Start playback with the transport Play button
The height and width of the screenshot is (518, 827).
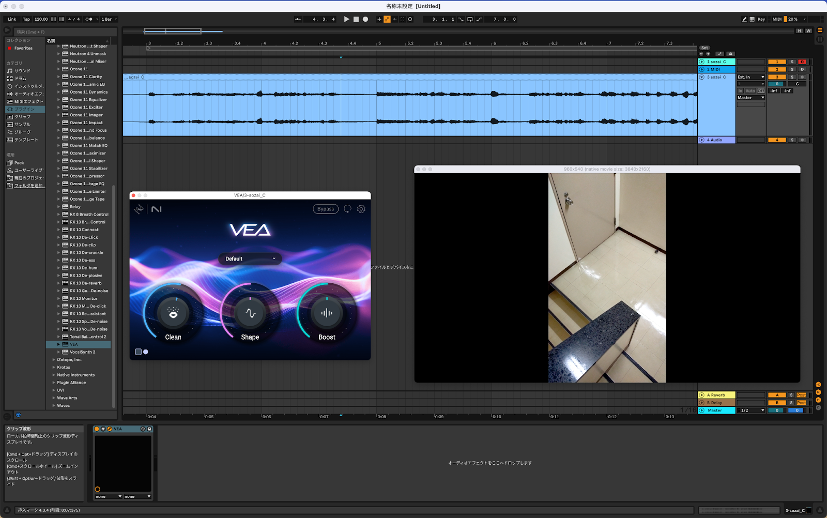pos(346,19)
